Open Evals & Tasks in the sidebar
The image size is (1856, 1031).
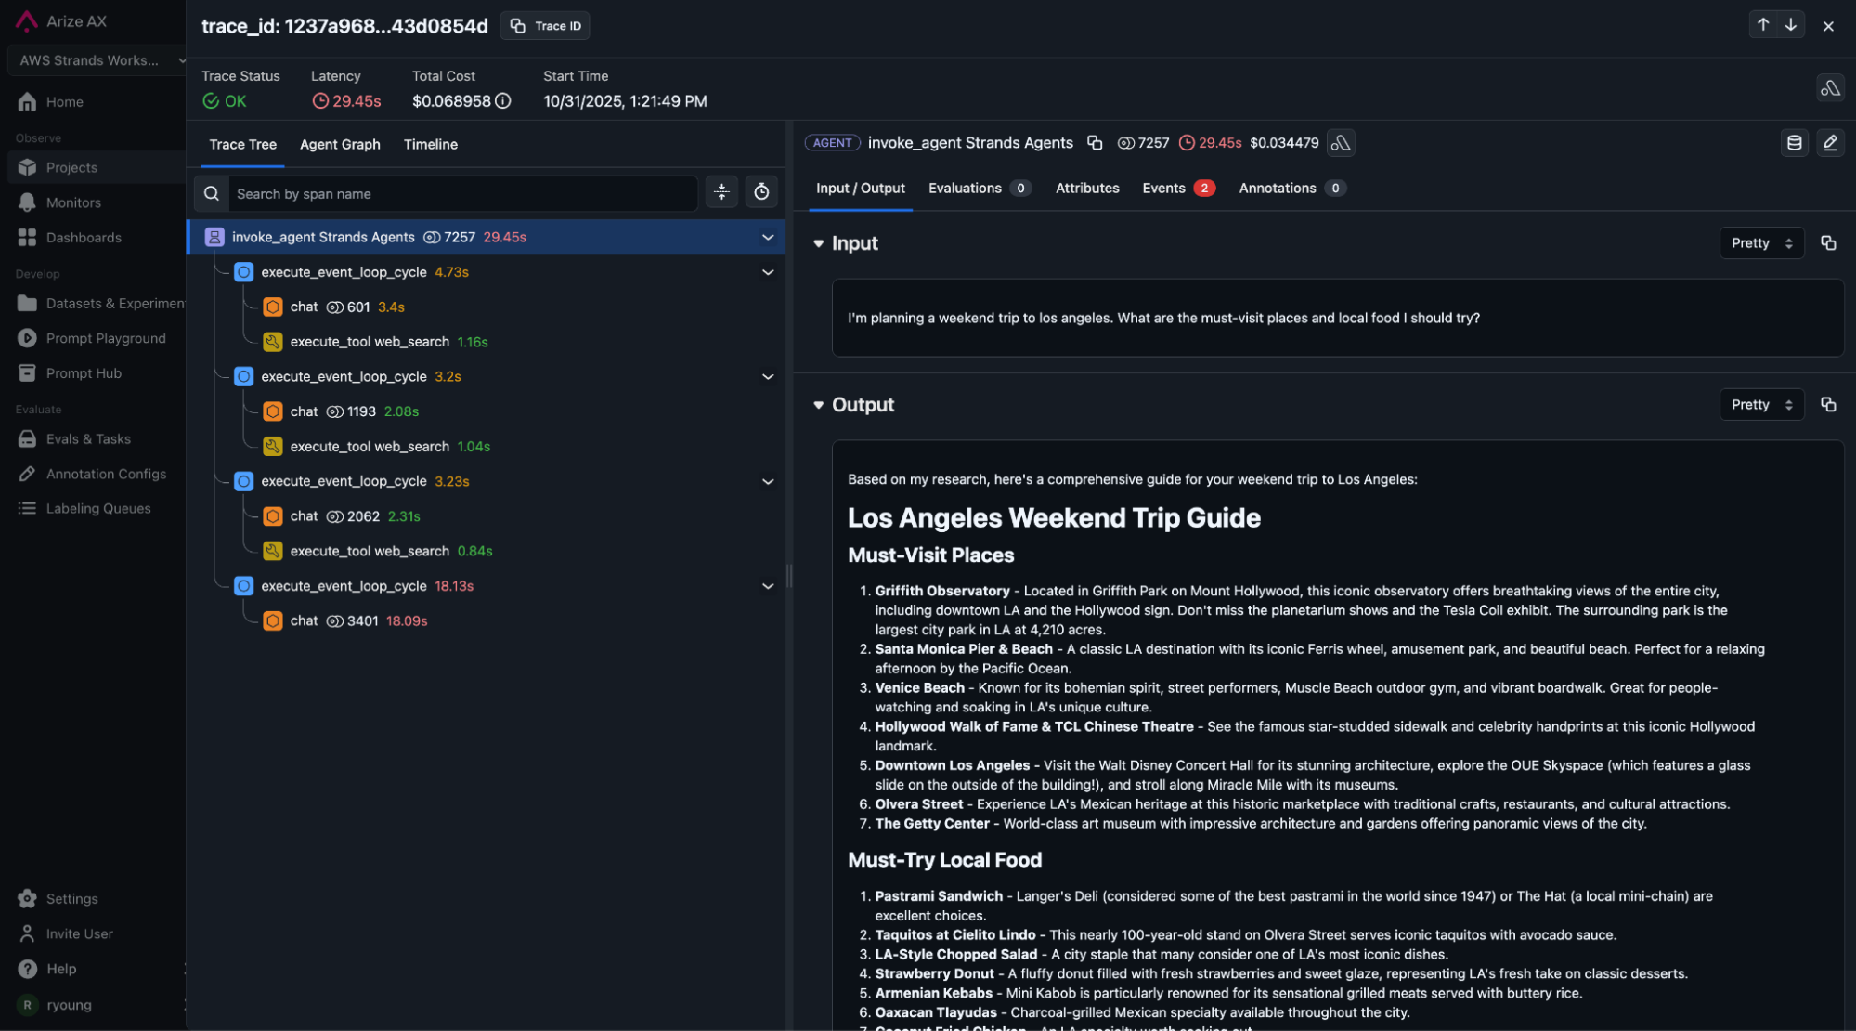pyautogui.click(x=86, y=438)
